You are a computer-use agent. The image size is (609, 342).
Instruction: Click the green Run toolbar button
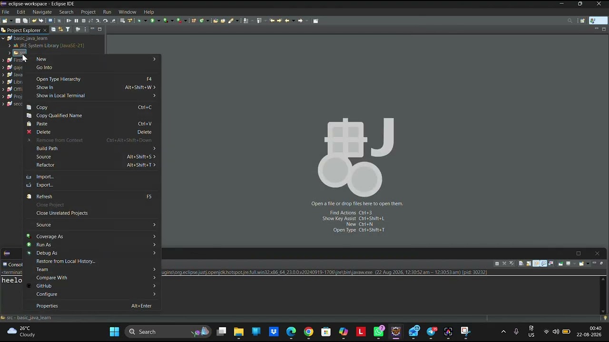[x=152, y=21]
